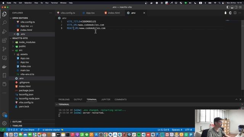Open the Source Control view
244x137 pixels.
pyautogui.click(x=4, y=49)
